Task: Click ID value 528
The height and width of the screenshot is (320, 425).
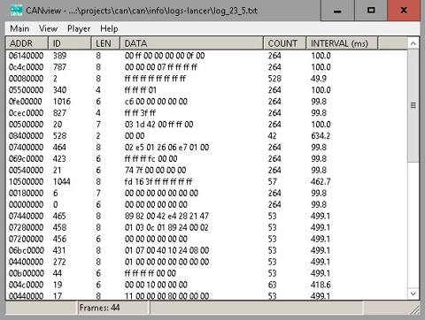Action: (59, 136)
